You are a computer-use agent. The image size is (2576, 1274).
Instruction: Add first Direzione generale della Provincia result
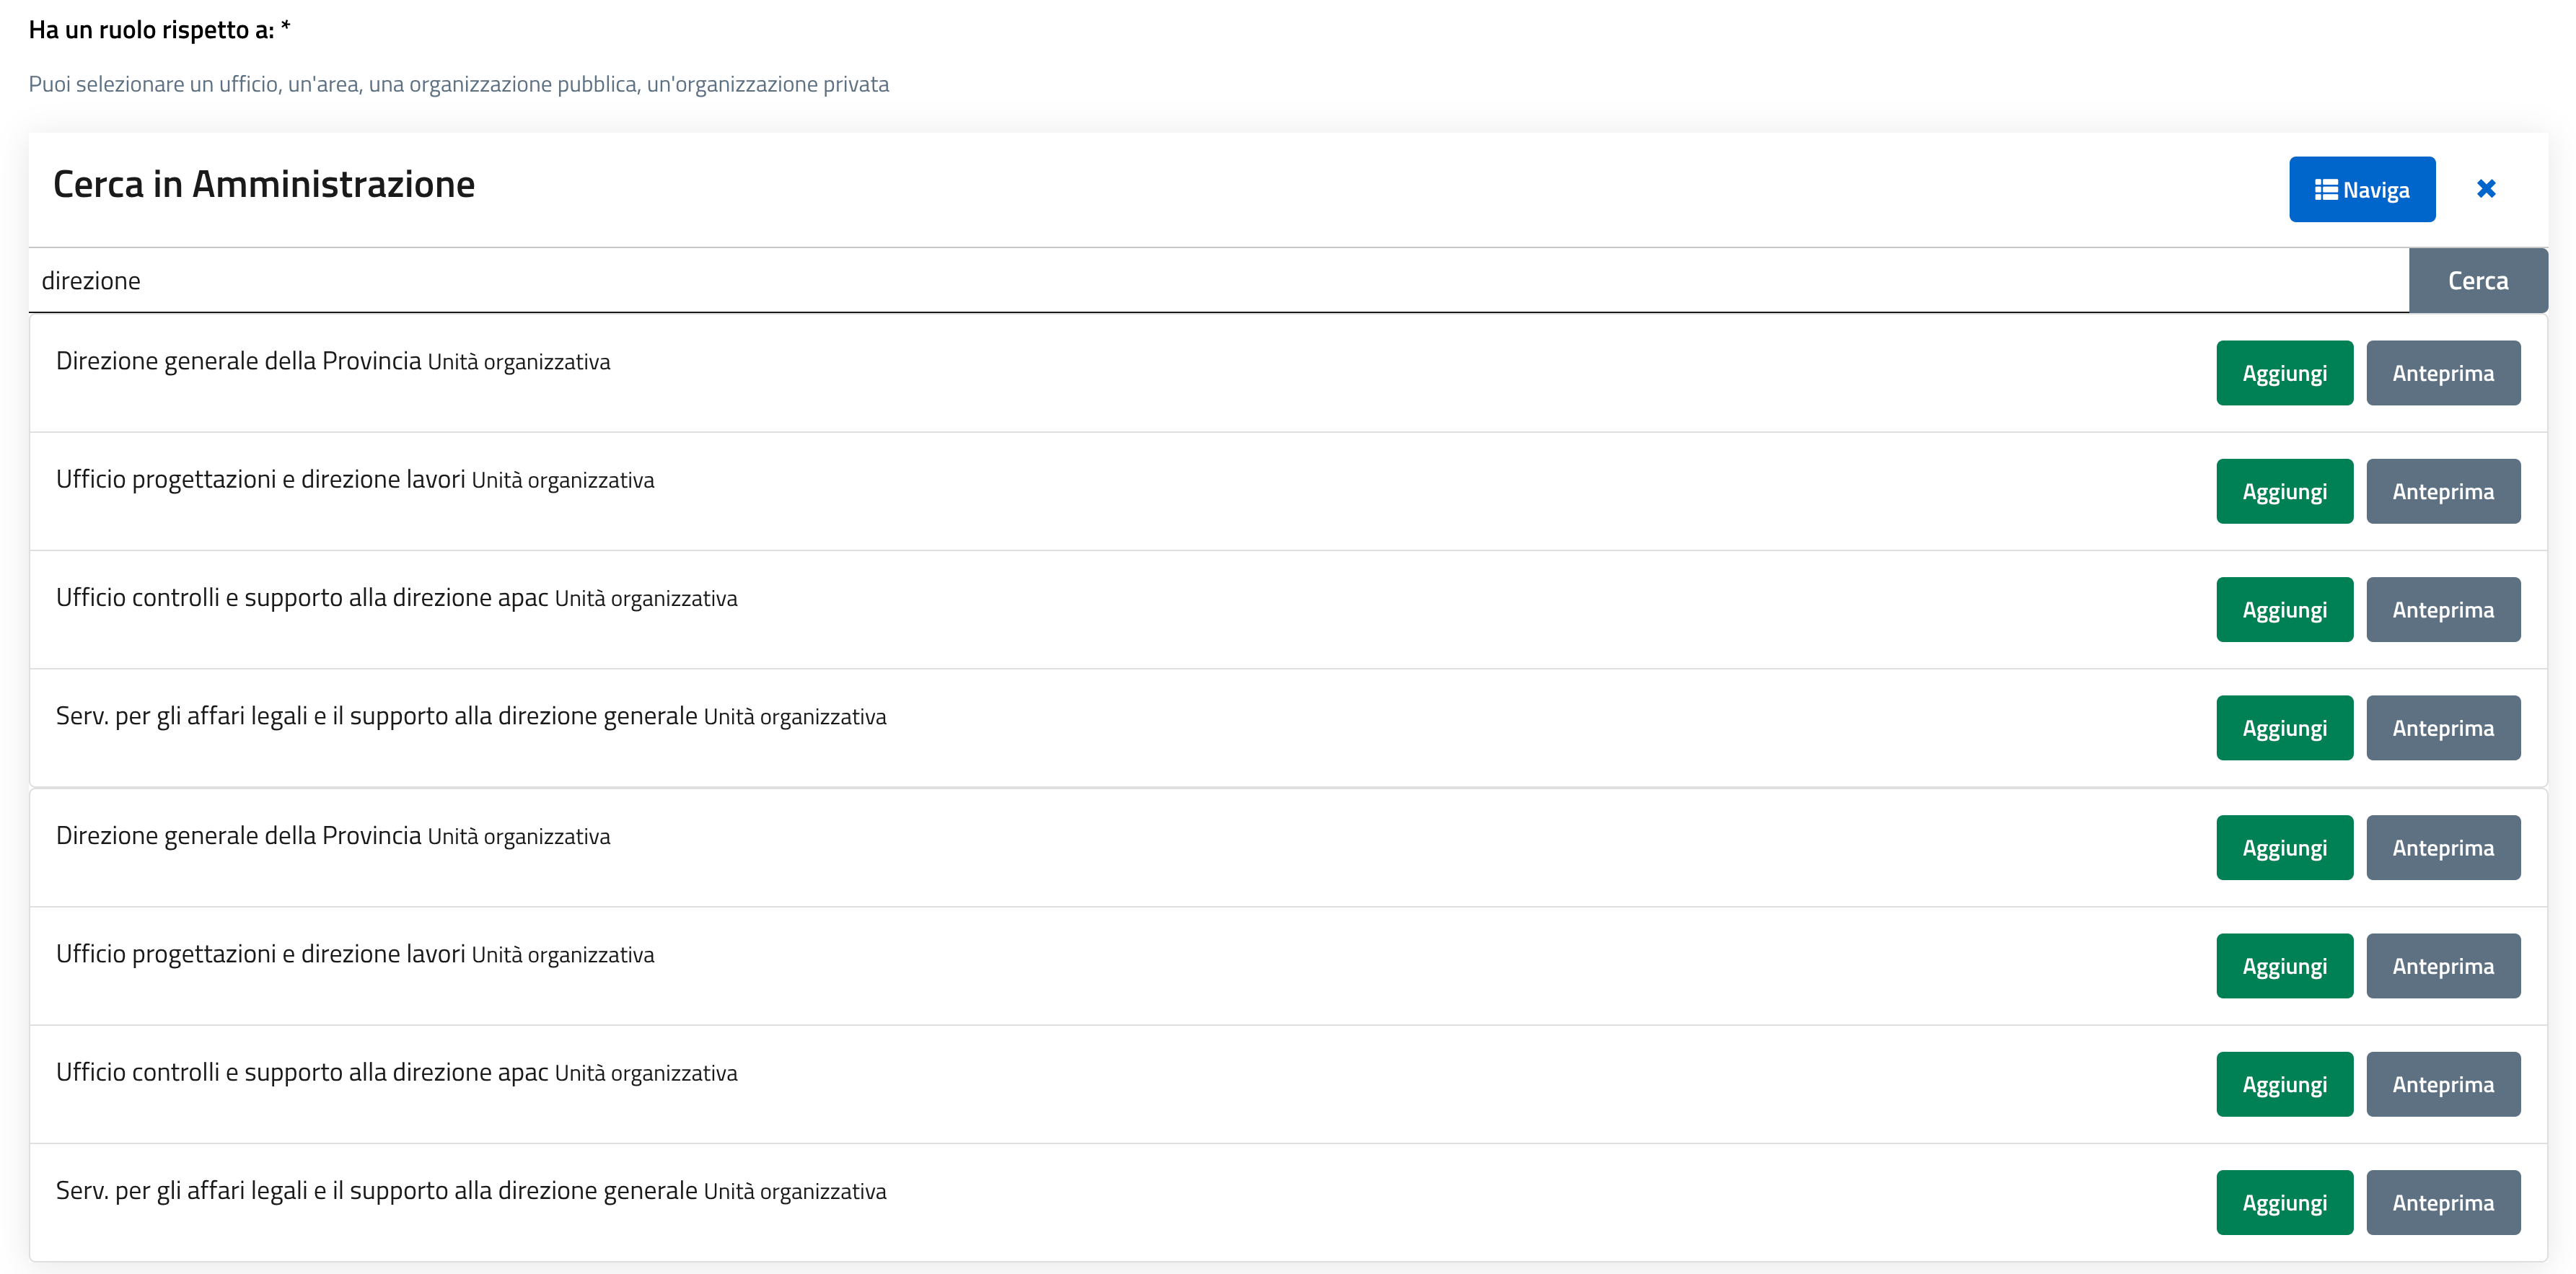[x=2283, y=373]
